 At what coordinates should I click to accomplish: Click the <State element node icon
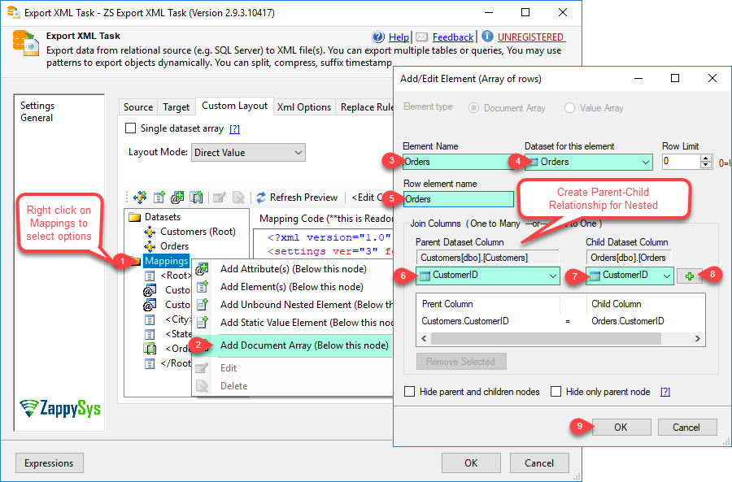pyautogui.click(x=150, y=334)
